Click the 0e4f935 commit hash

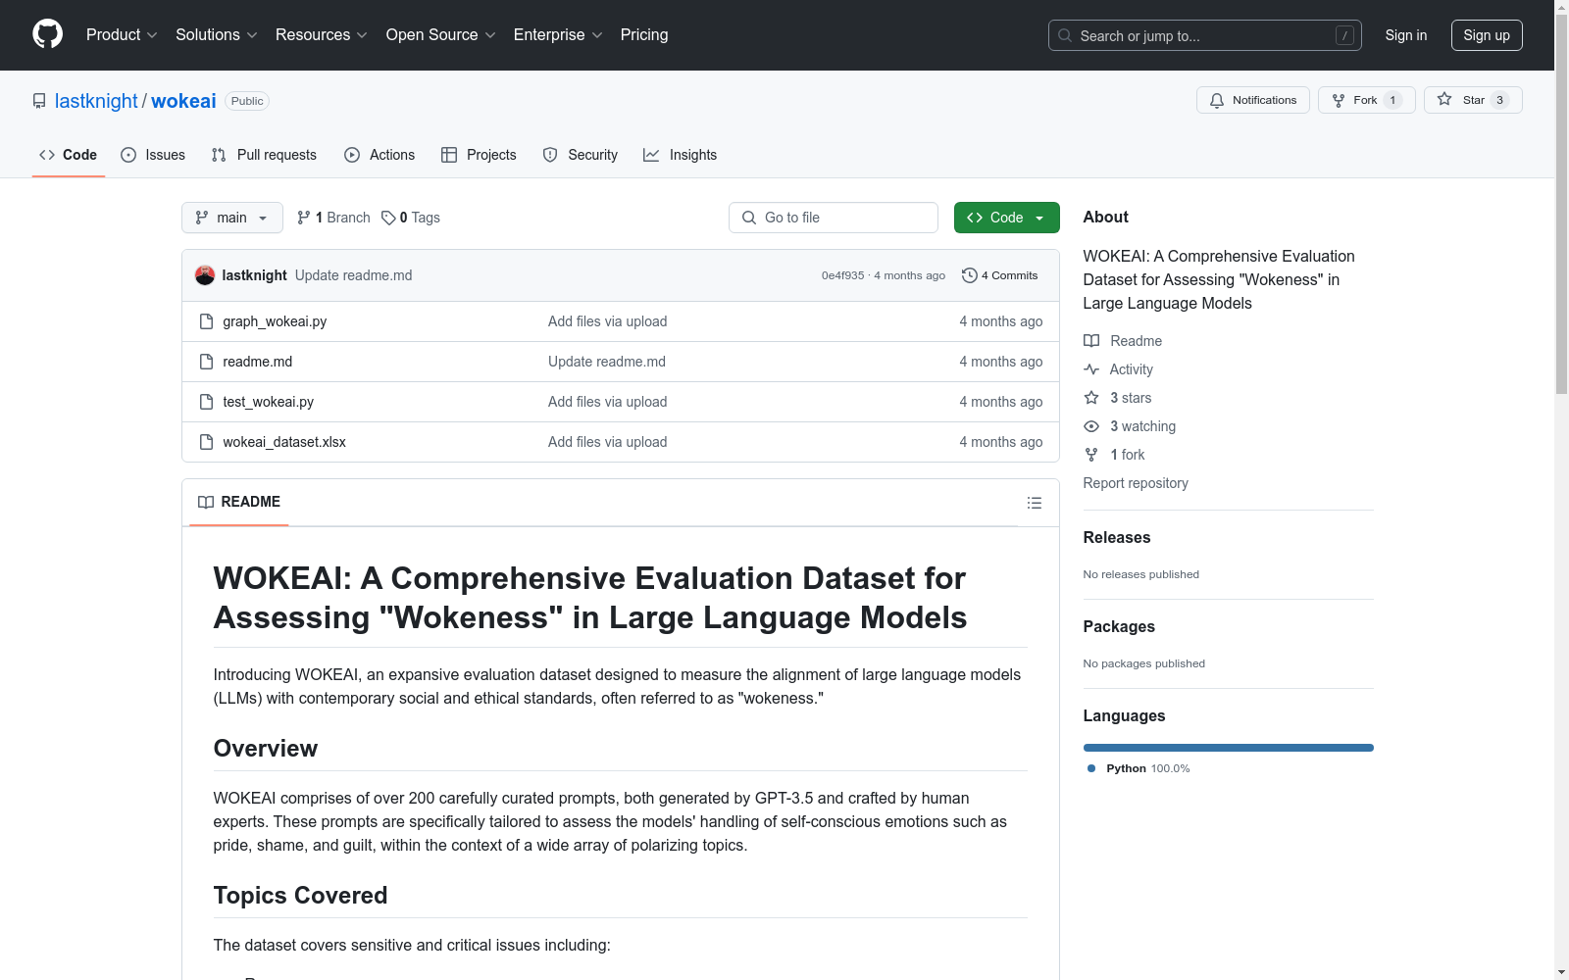843,275
